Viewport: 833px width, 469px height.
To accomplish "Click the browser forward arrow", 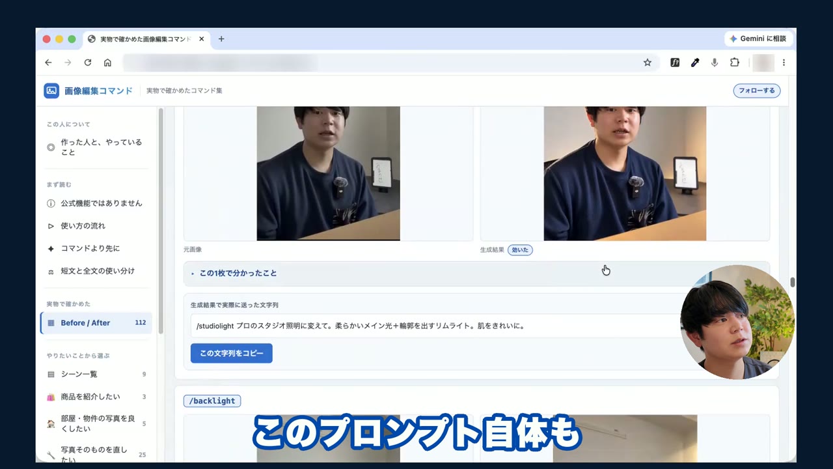I will click(x=68, y=63).
